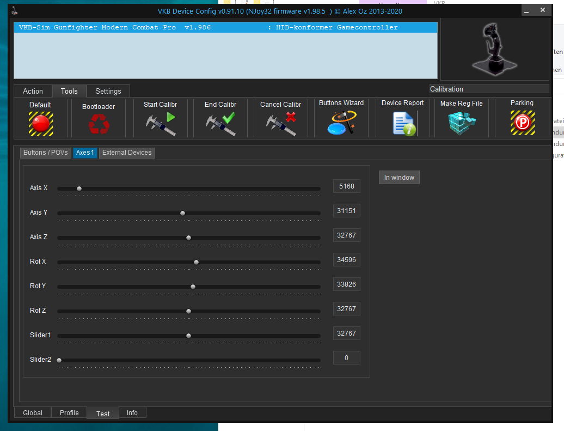The height and width of the screenshot is (431, 564).
Task: Click the Rot X slider handle
Action: 196,262
